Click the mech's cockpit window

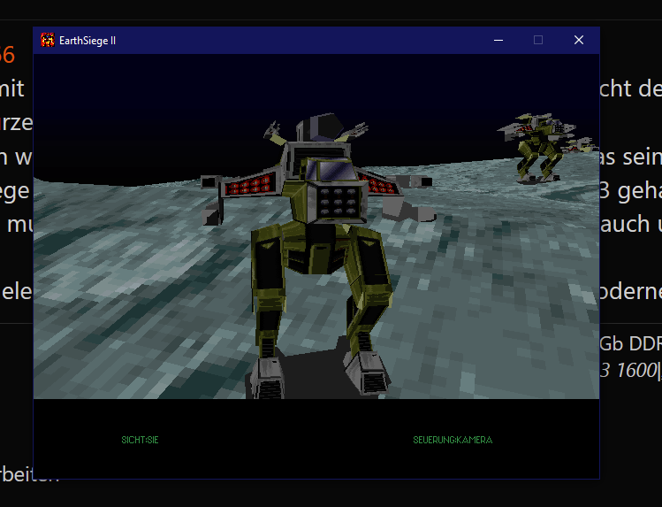click(x=331, y=171)
